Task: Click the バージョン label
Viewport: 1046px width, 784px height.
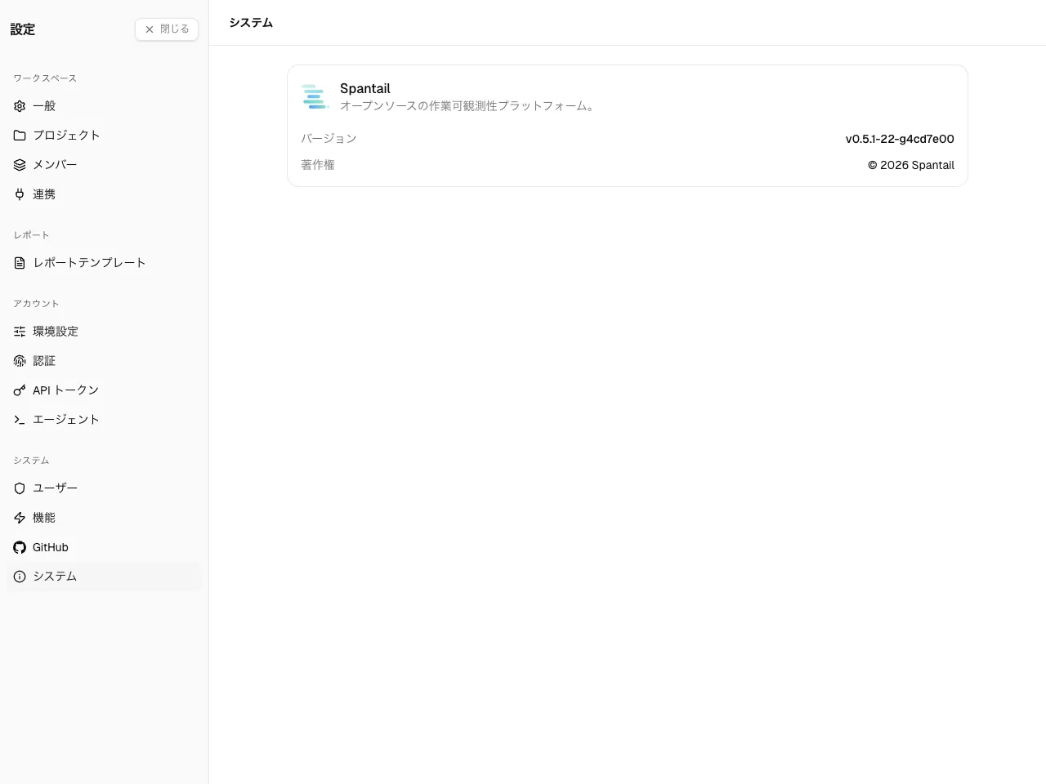Action: (329, 139)
